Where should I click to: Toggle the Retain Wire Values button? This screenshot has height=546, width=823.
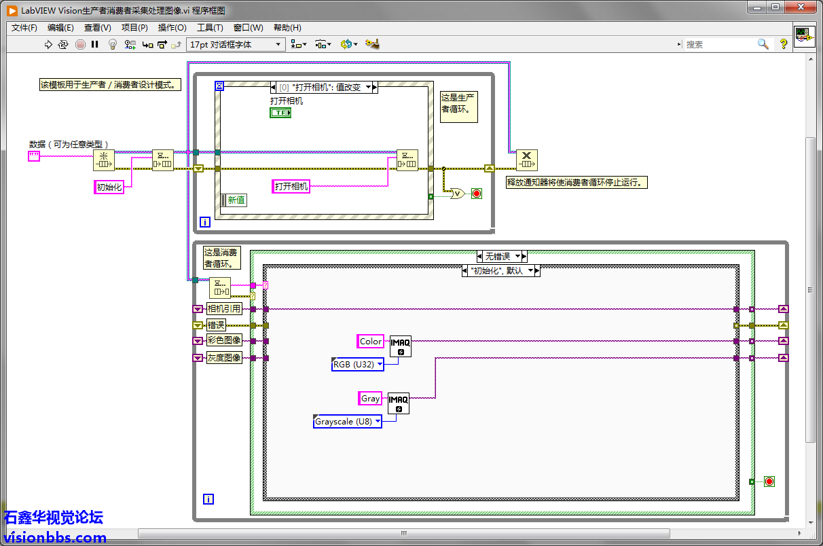point(129,44)
